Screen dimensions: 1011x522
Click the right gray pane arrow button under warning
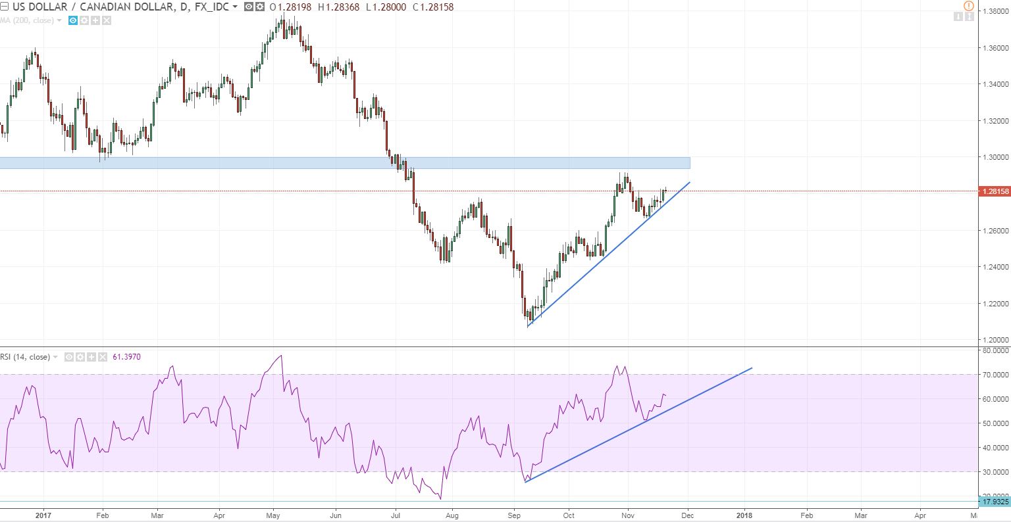[x=970, y=16]
